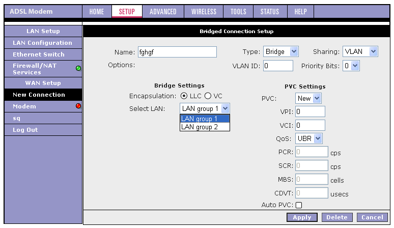394x228 pixels.
Task: Click the Log Out link
Action: click(25, 130)
